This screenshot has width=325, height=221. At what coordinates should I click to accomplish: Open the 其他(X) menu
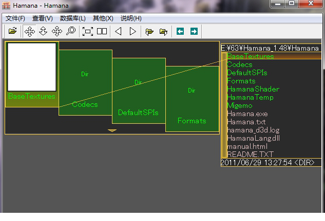point(103,18)
